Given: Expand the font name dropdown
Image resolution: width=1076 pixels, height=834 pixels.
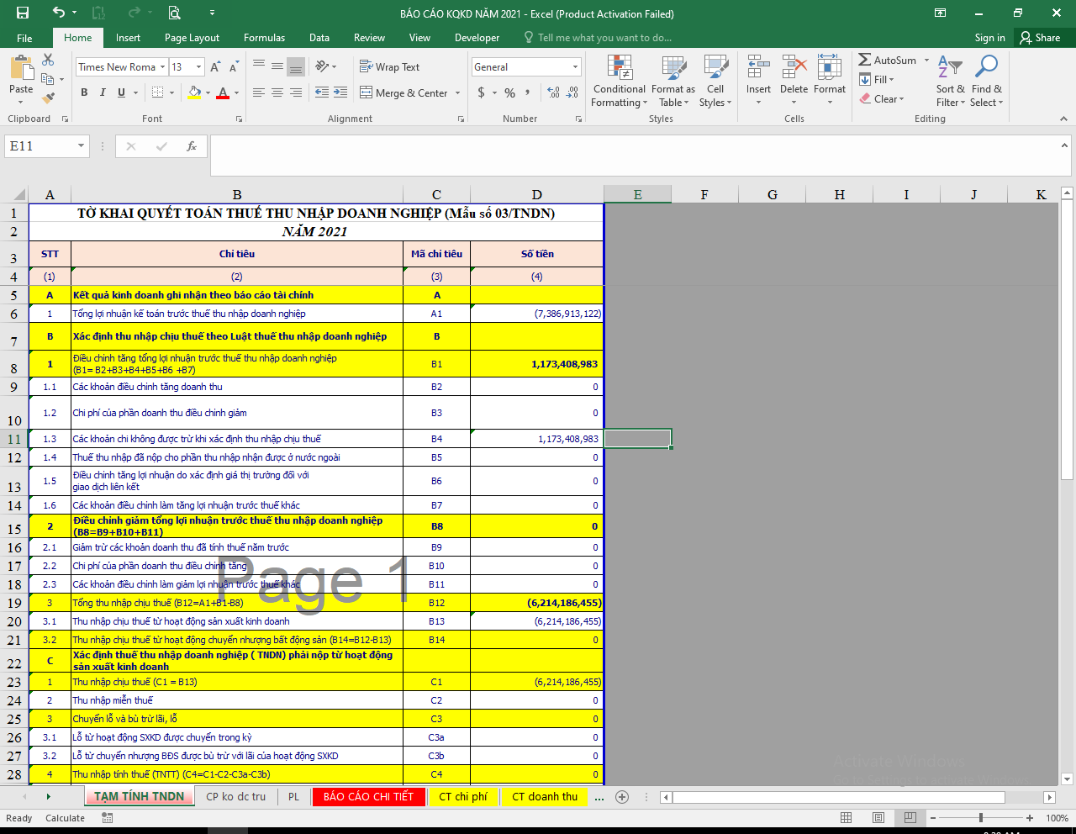Looking at the screenshot, I should click(162, 67).
